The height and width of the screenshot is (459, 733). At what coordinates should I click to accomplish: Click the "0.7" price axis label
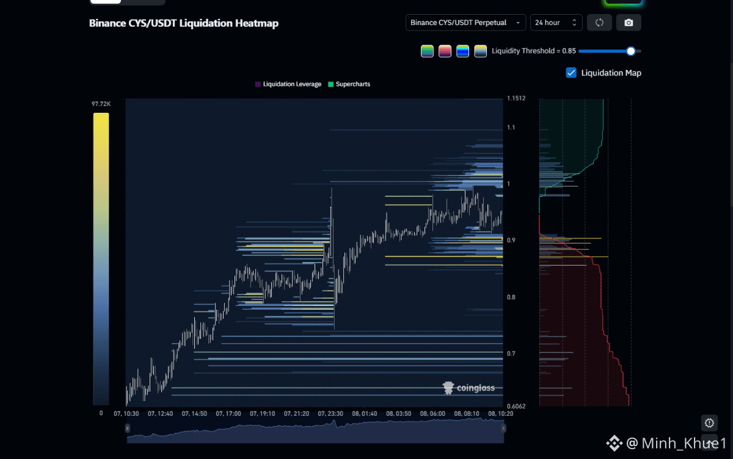(x=511, y=354)
